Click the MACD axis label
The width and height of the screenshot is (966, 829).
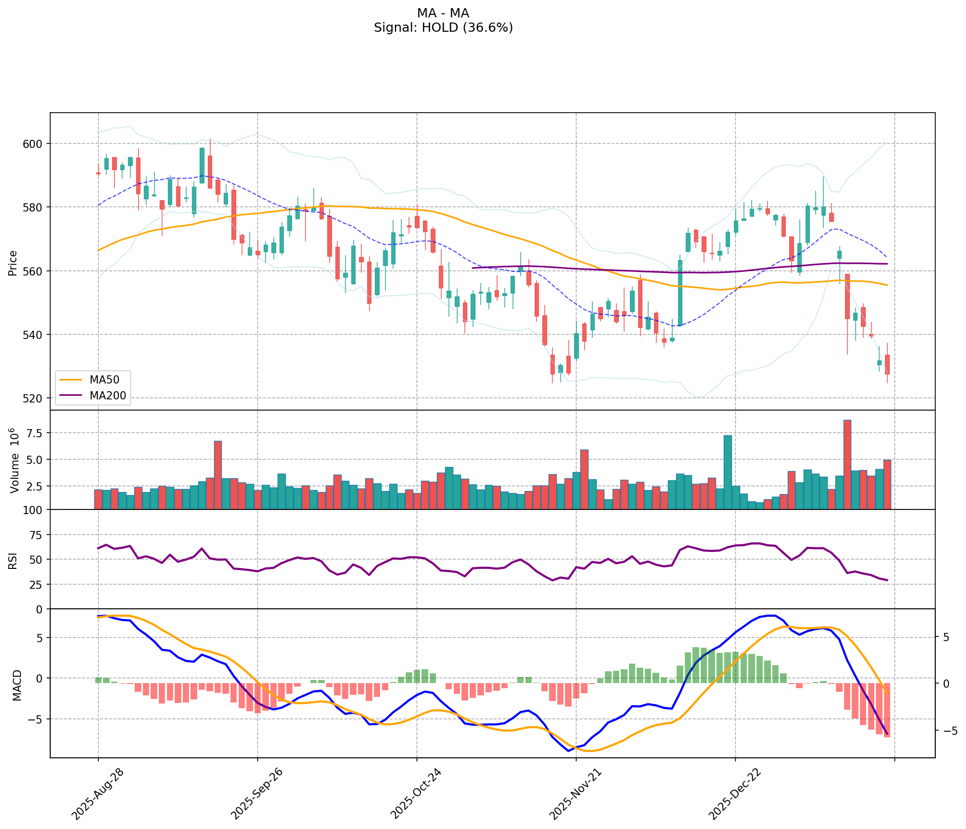point(17,685)
